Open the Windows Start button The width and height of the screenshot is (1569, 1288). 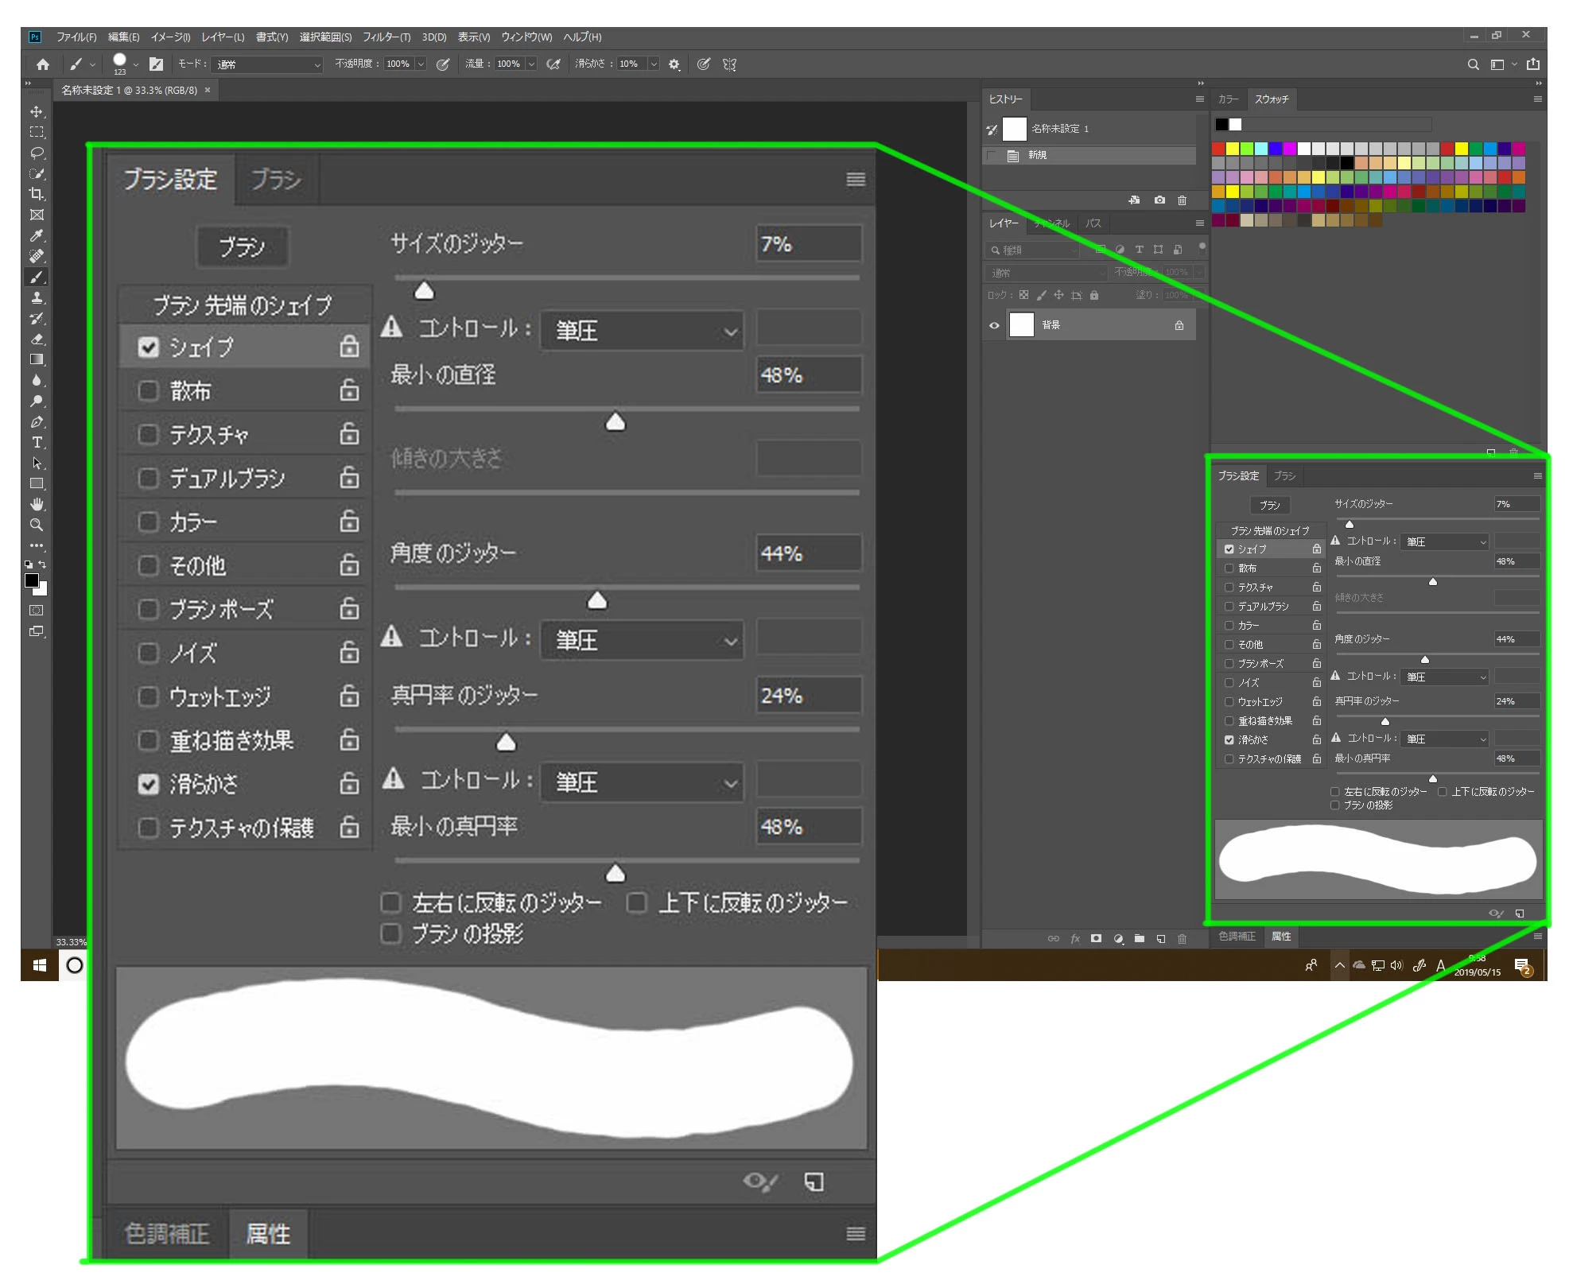pyautogui.click(x=40, y=965)
